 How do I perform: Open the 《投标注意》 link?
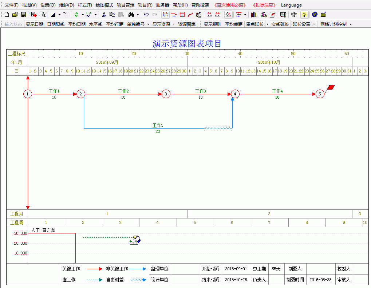click(x=264, y=5)
